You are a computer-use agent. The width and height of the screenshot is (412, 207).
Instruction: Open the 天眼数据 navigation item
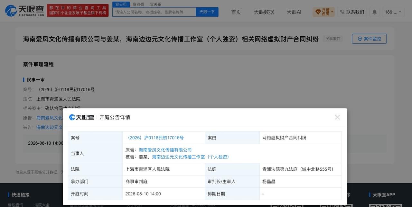264,12
